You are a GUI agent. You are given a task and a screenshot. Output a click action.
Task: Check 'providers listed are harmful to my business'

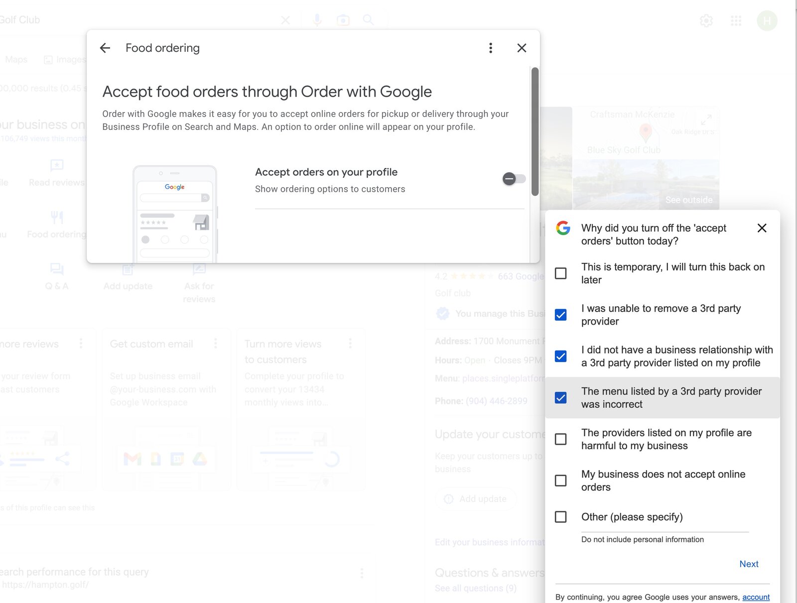pyautogui.click(x=560, y=439)
